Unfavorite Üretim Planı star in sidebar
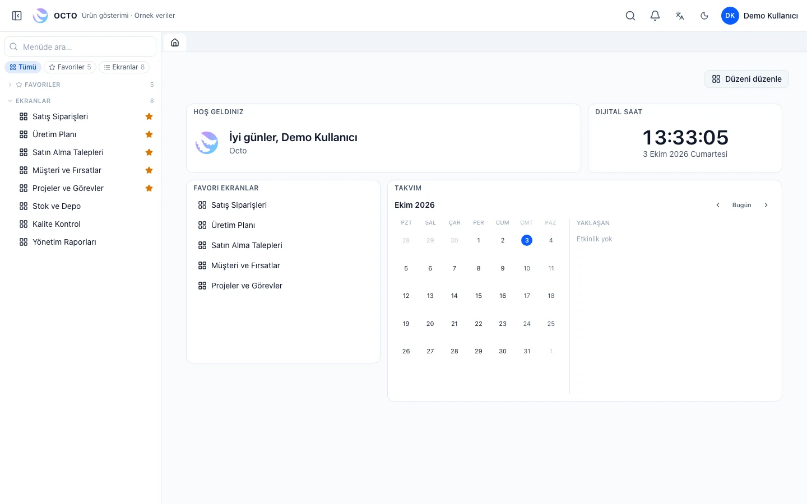The image size is (807, 504). (149, 134)
